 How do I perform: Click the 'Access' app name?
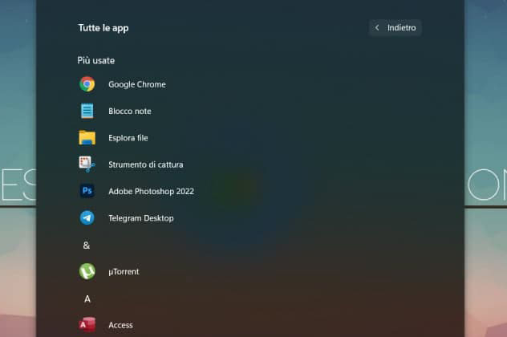pyautogui.click(x=120, y=325)
